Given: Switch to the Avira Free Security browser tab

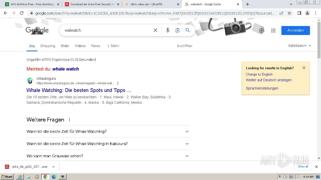Looking at the screenshot, I should coord(92,4).
